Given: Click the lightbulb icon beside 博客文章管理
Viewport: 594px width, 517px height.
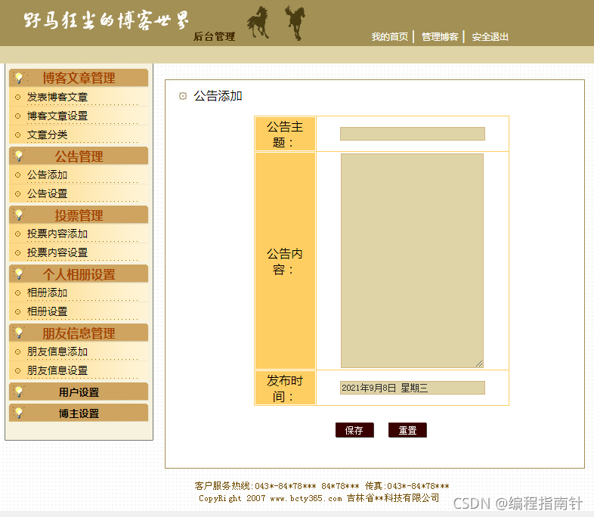Looking at the screenshot, I should (19, 78).
